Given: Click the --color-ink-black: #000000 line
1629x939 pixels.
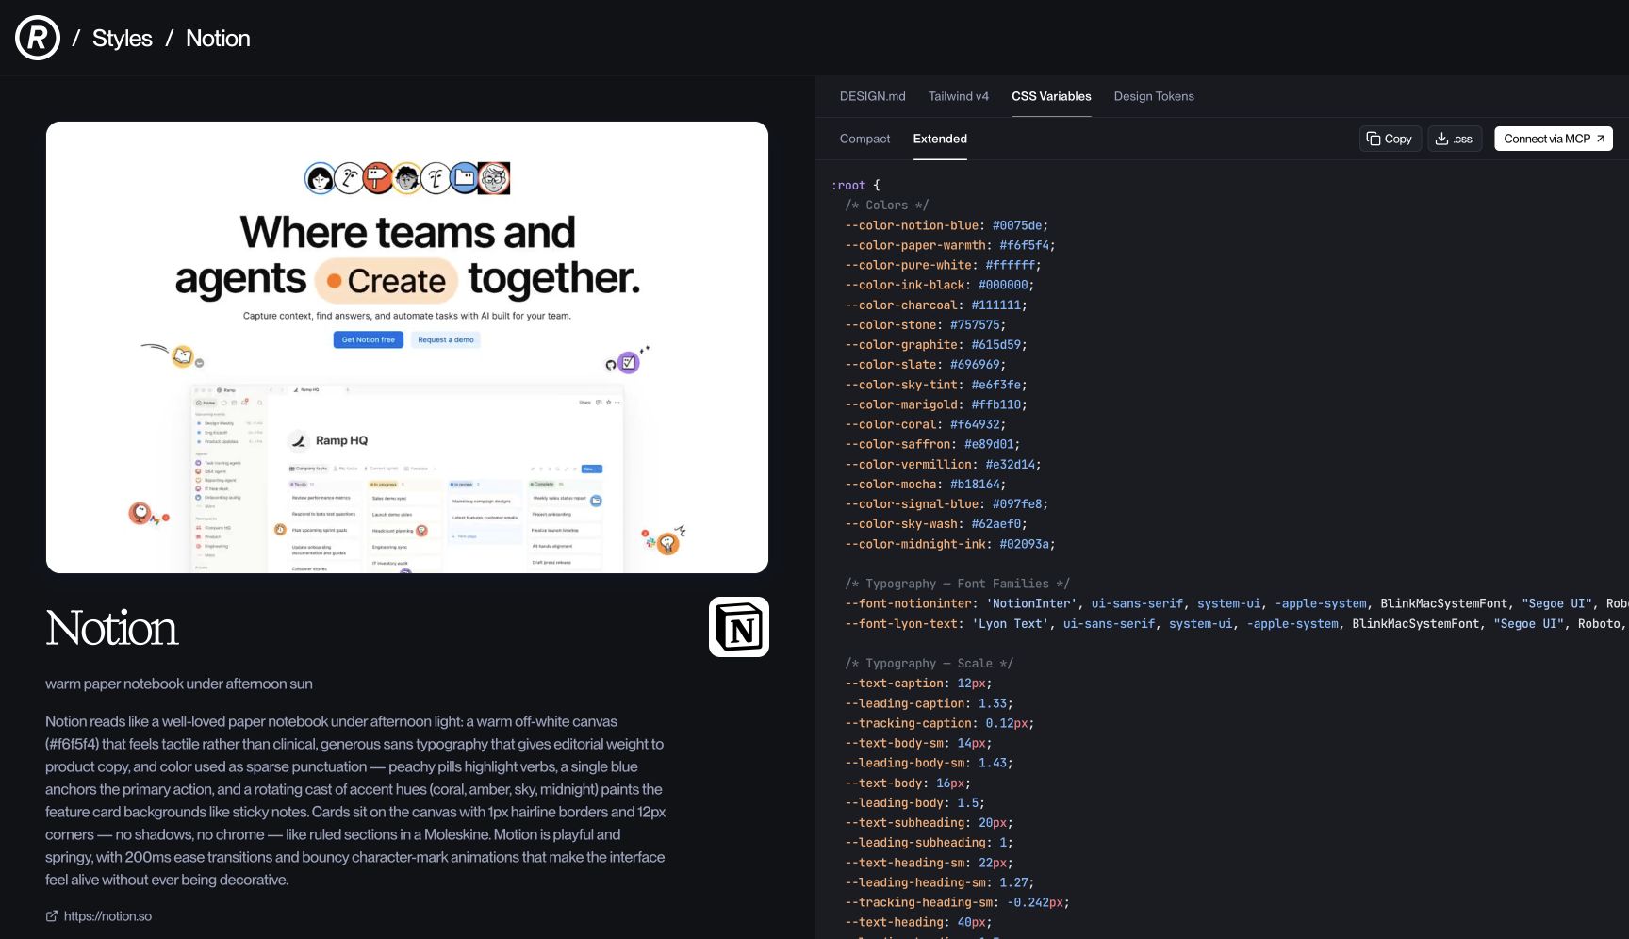Looking at the screenshot, I should tap(940, 285).
